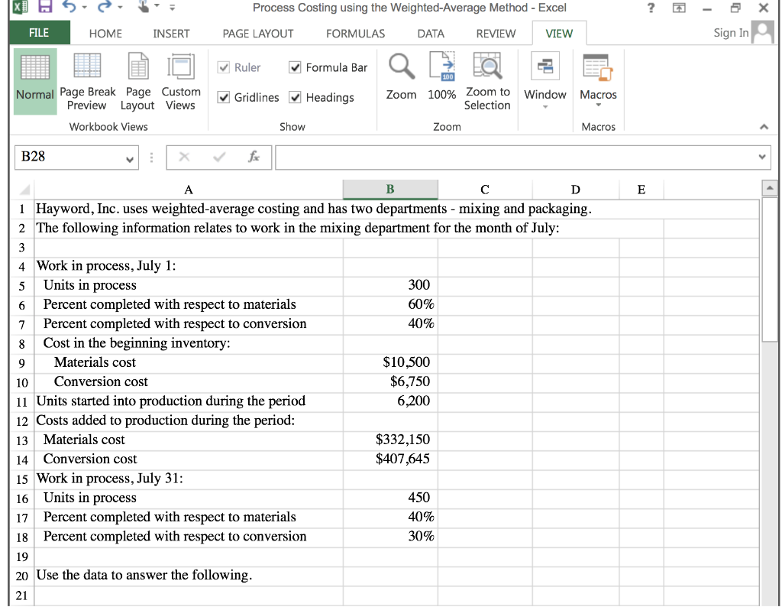
Task: Click the Undo icon
Action: tap(68, 8)
